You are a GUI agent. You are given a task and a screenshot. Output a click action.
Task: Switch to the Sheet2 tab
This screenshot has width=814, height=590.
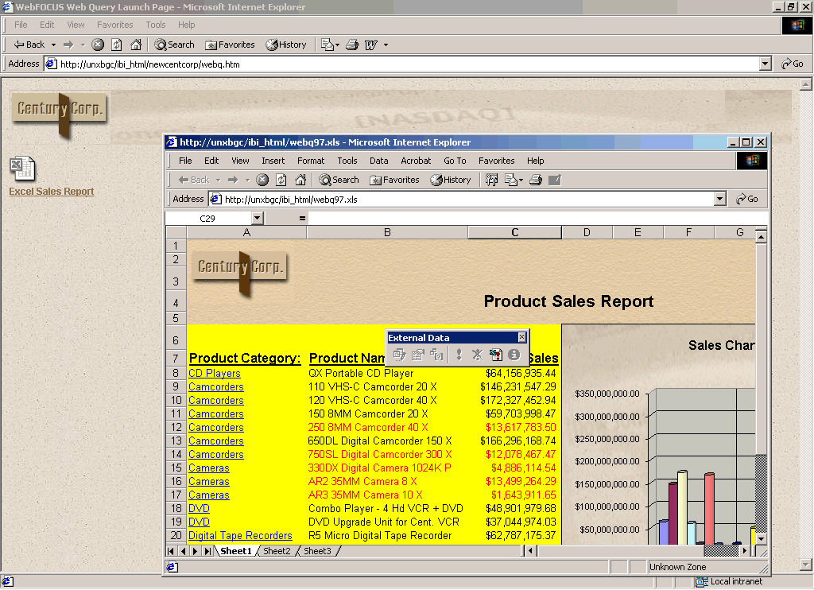(x=277, y=551)
